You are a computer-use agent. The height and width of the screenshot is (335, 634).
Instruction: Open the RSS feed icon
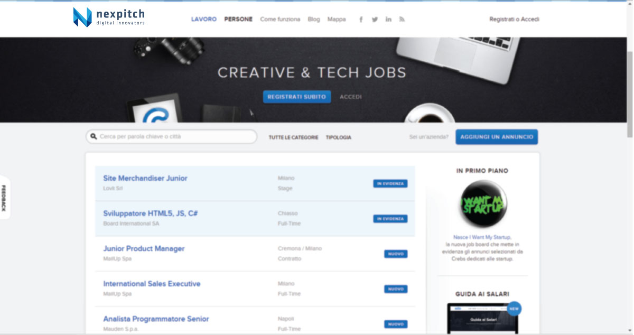coord(402,20)
